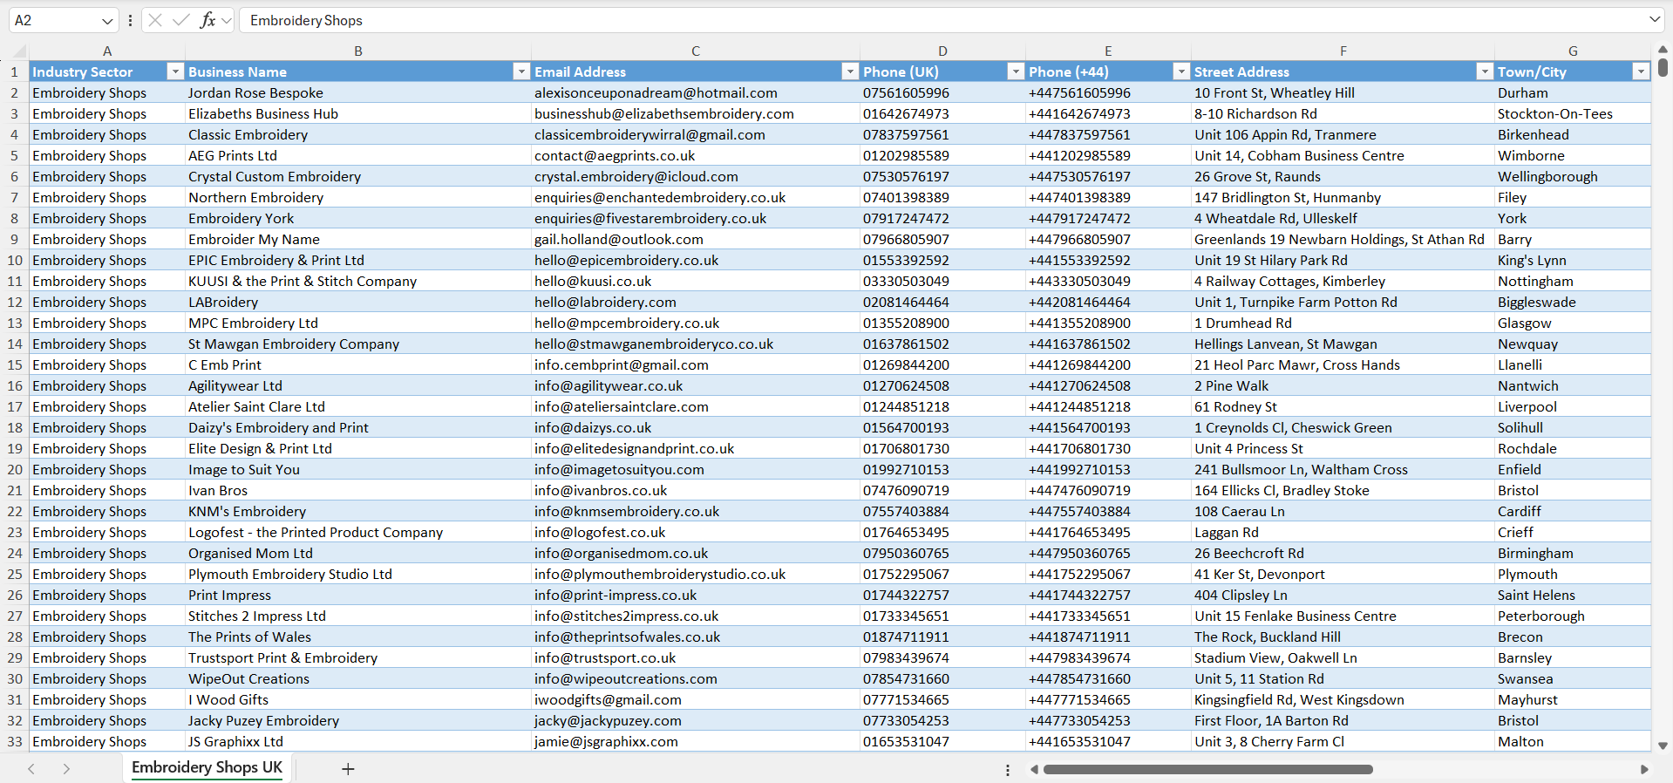
Task: Click the vertical scrollbar down arrow
Action: 1663,746
